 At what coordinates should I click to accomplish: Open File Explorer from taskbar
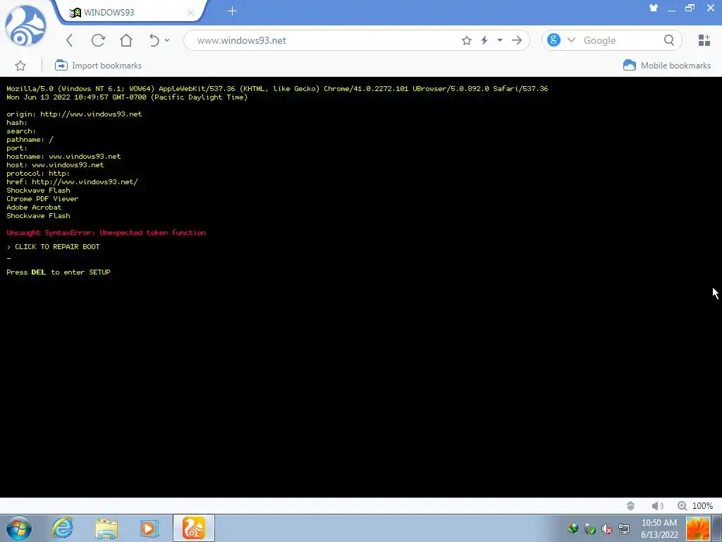tap(106, 528)
